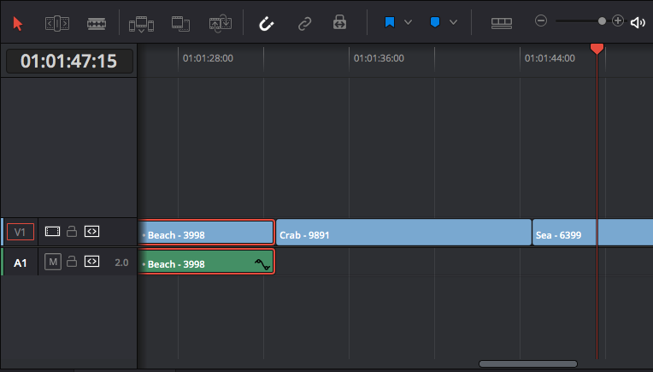653x372 pixels.
Task: Toggle the Position Lock icon
Action: pyautogui.click(x=340, y=23)
